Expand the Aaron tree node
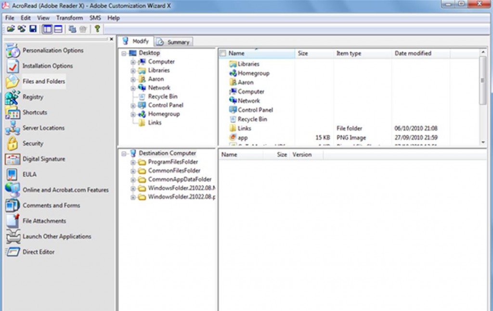The width and height of the screenshot is (493, 311). click(133, 79)
